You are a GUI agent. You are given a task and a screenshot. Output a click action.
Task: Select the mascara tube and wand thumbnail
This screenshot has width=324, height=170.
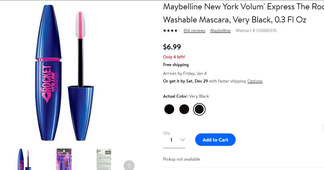[24, 160]
